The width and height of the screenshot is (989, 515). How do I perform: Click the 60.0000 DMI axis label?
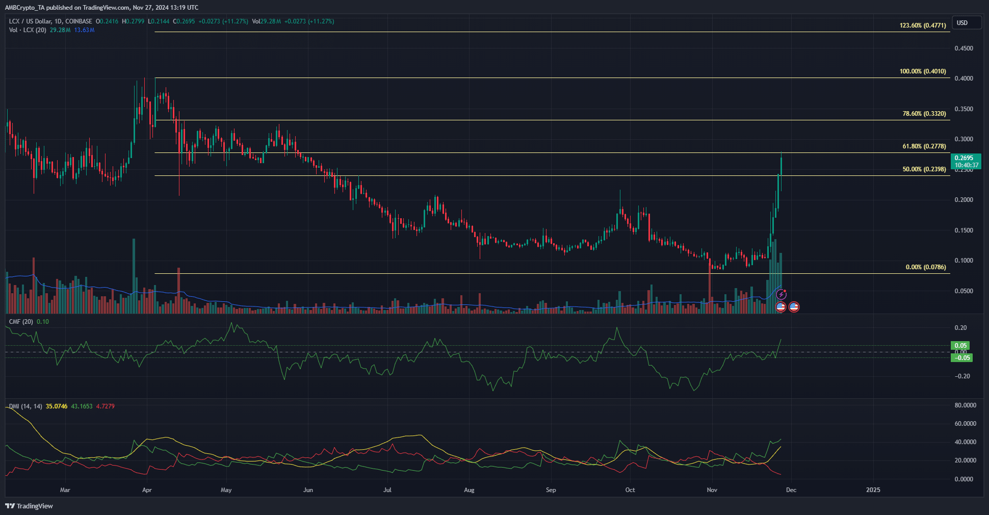coord(965,424)
